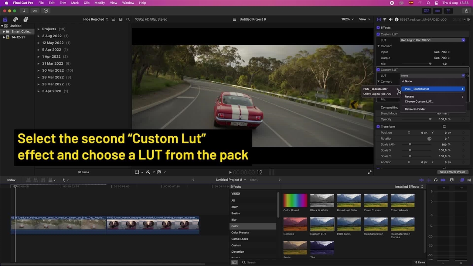The image size is (473, 266).
Task: Expand the 3 Aug 2022 group
Action: (38, 36)
